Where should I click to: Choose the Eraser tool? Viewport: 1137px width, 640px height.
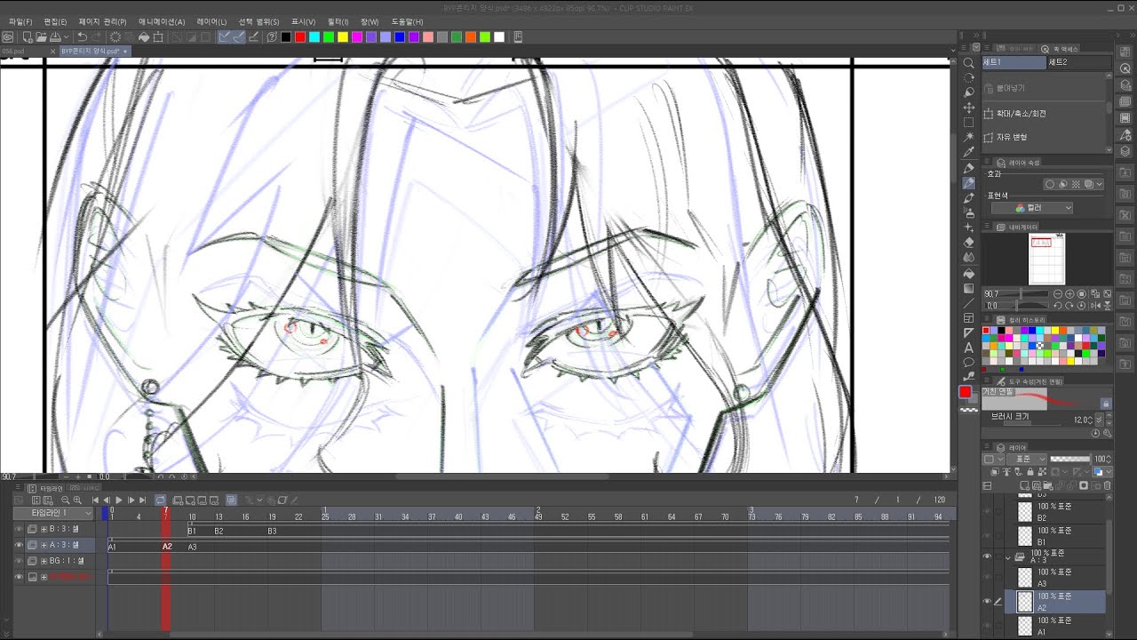[968, 243]
